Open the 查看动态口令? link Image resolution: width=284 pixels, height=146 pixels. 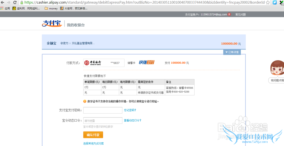tap(133, 120)
